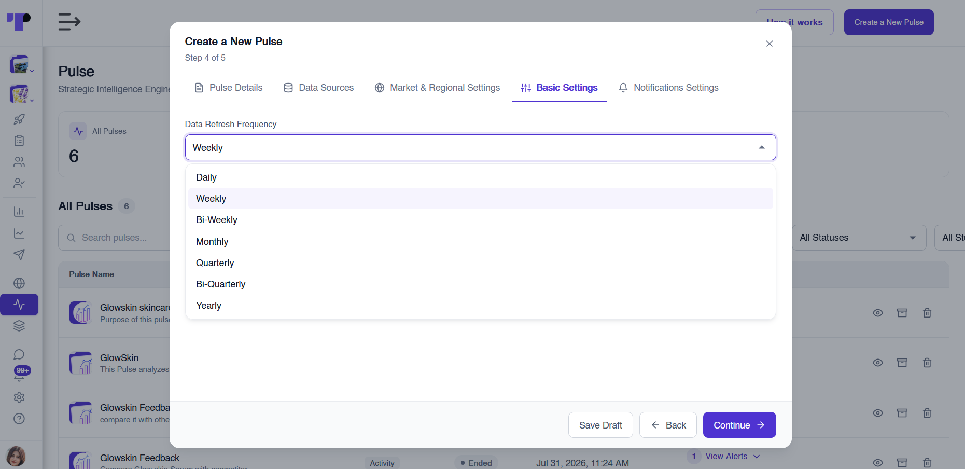The height and width of the screenshot is (469, 965).
Task: Switch to Pulse Details tab
Action: click(228, 88)
